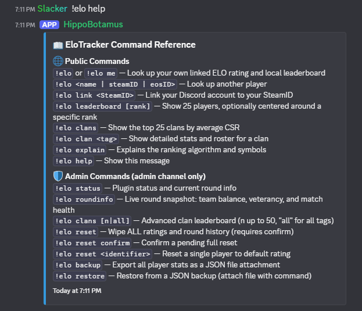Click the '!elo restore' command code block
The image size is (362, 311).
pos(80,276)
